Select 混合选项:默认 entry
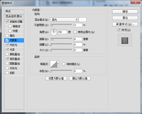This screenshot has width=142, height=114. coord(14,17)
